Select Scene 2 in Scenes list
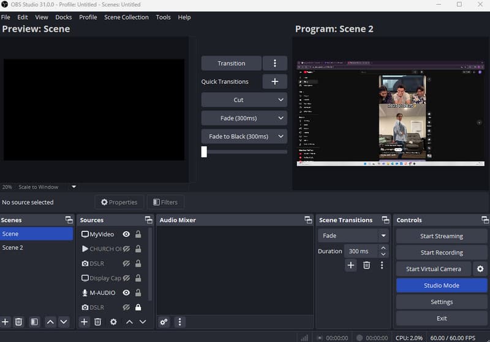This screenshot has height=342, width=490. [x=37, y=247]
